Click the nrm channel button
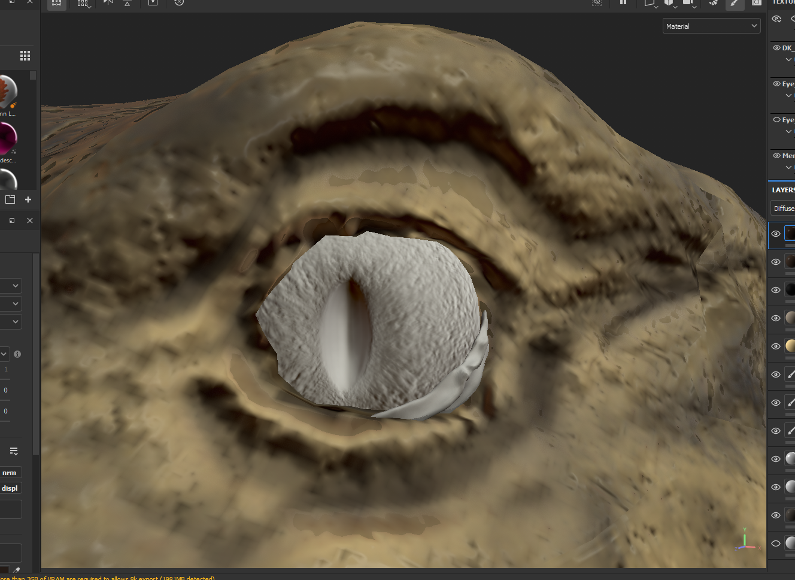 click(x=10, y=473)
